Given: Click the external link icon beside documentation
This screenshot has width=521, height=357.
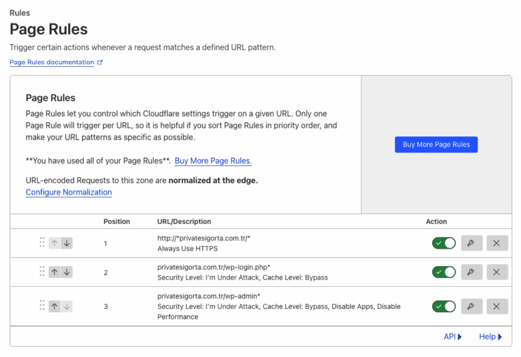Looking at the screenshot, I should coord(100,62).
